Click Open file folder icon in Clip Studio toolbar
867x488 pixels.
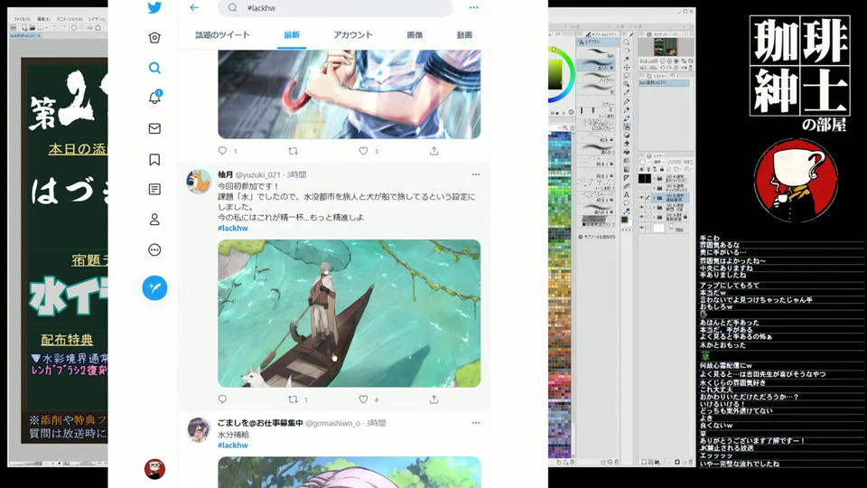(33, 27)
